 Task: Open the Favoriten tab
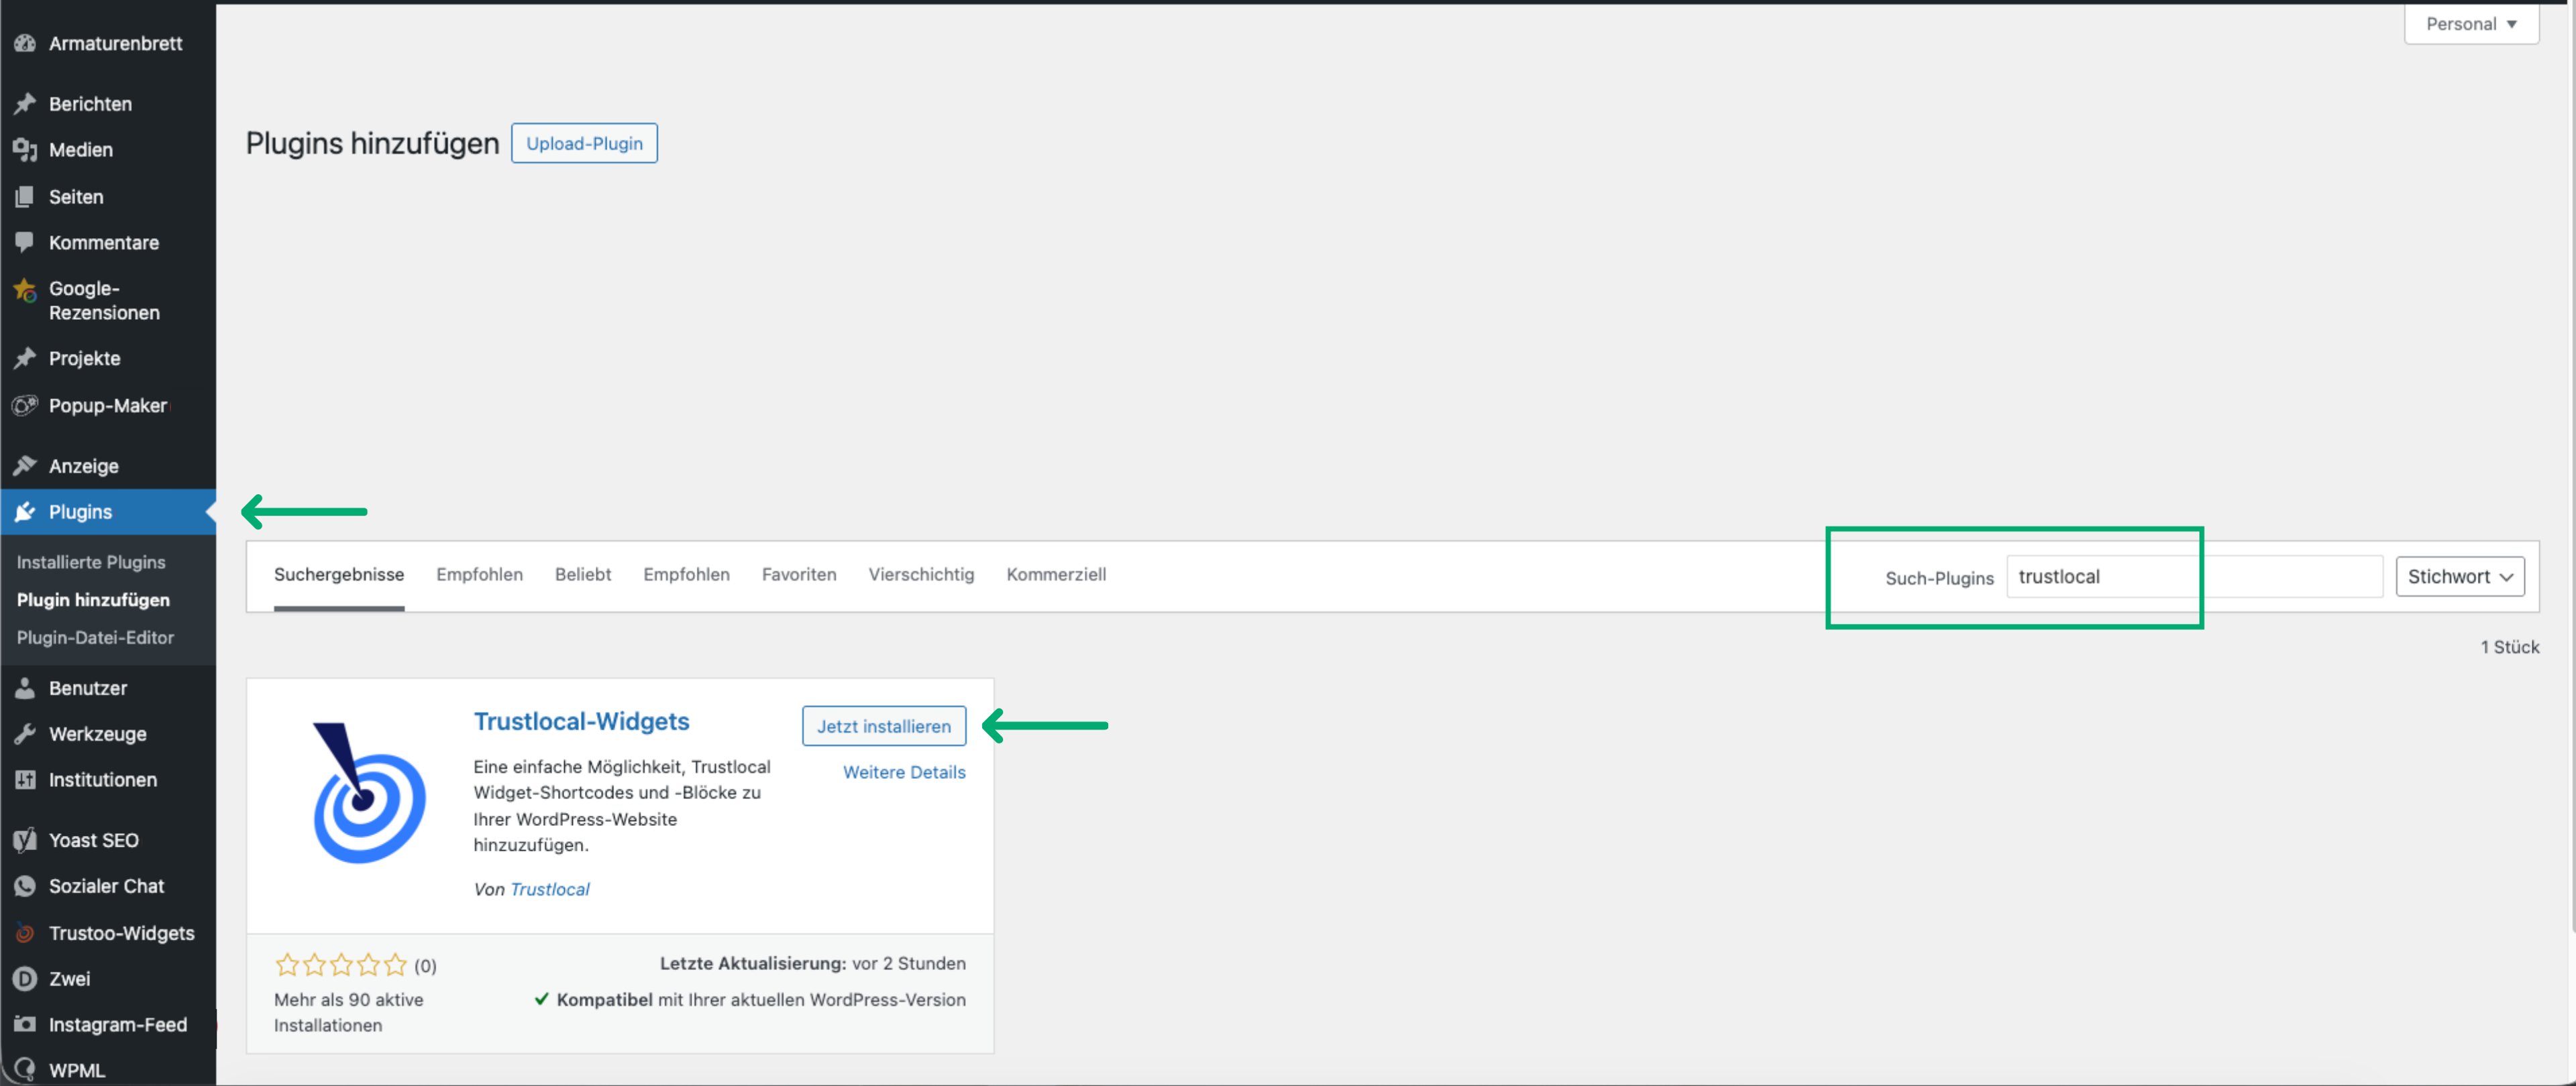click(799, 575)
